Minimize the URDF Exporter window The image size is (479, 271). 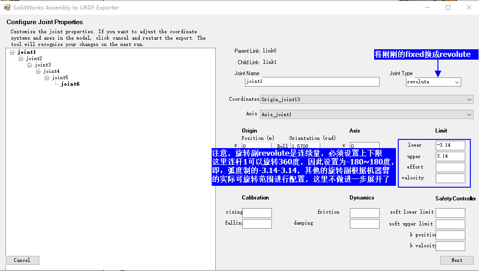click(x=427, y=7)
